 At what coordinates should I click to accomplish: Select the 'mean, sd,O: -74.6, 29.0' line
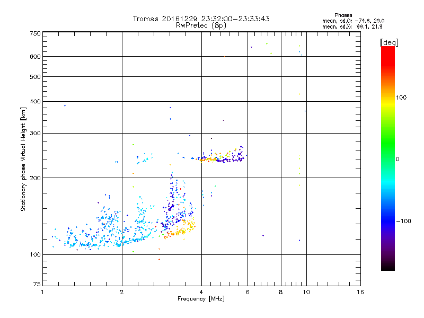point(353,21)
